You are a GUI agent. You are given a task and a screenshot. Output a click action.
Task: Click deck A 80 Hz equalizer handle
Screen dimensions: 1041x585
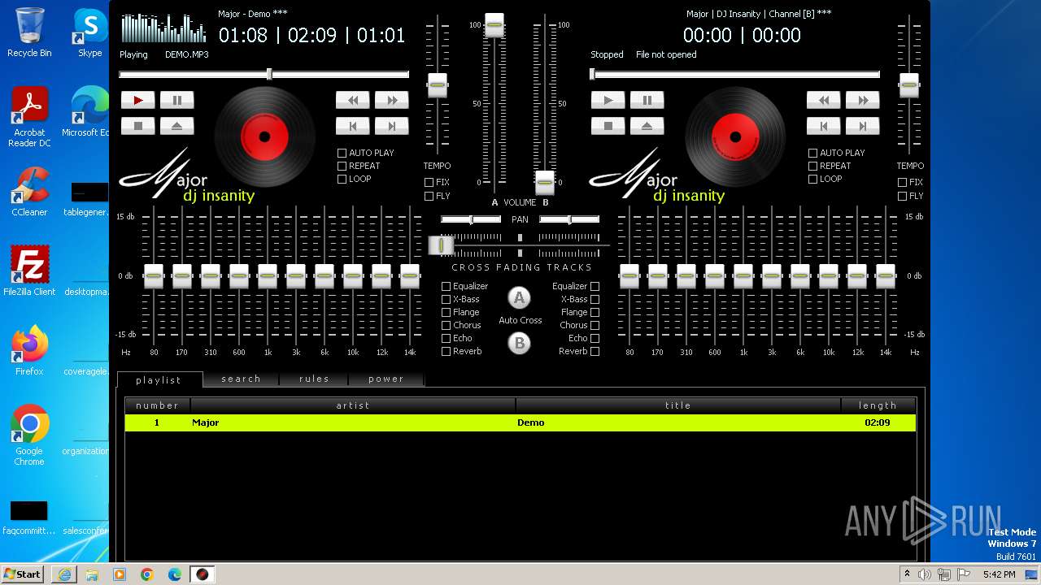[154, 275]
